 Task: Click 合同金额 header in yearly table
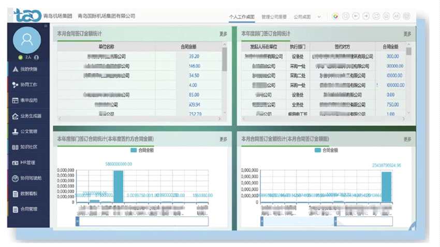coord(390,47)
